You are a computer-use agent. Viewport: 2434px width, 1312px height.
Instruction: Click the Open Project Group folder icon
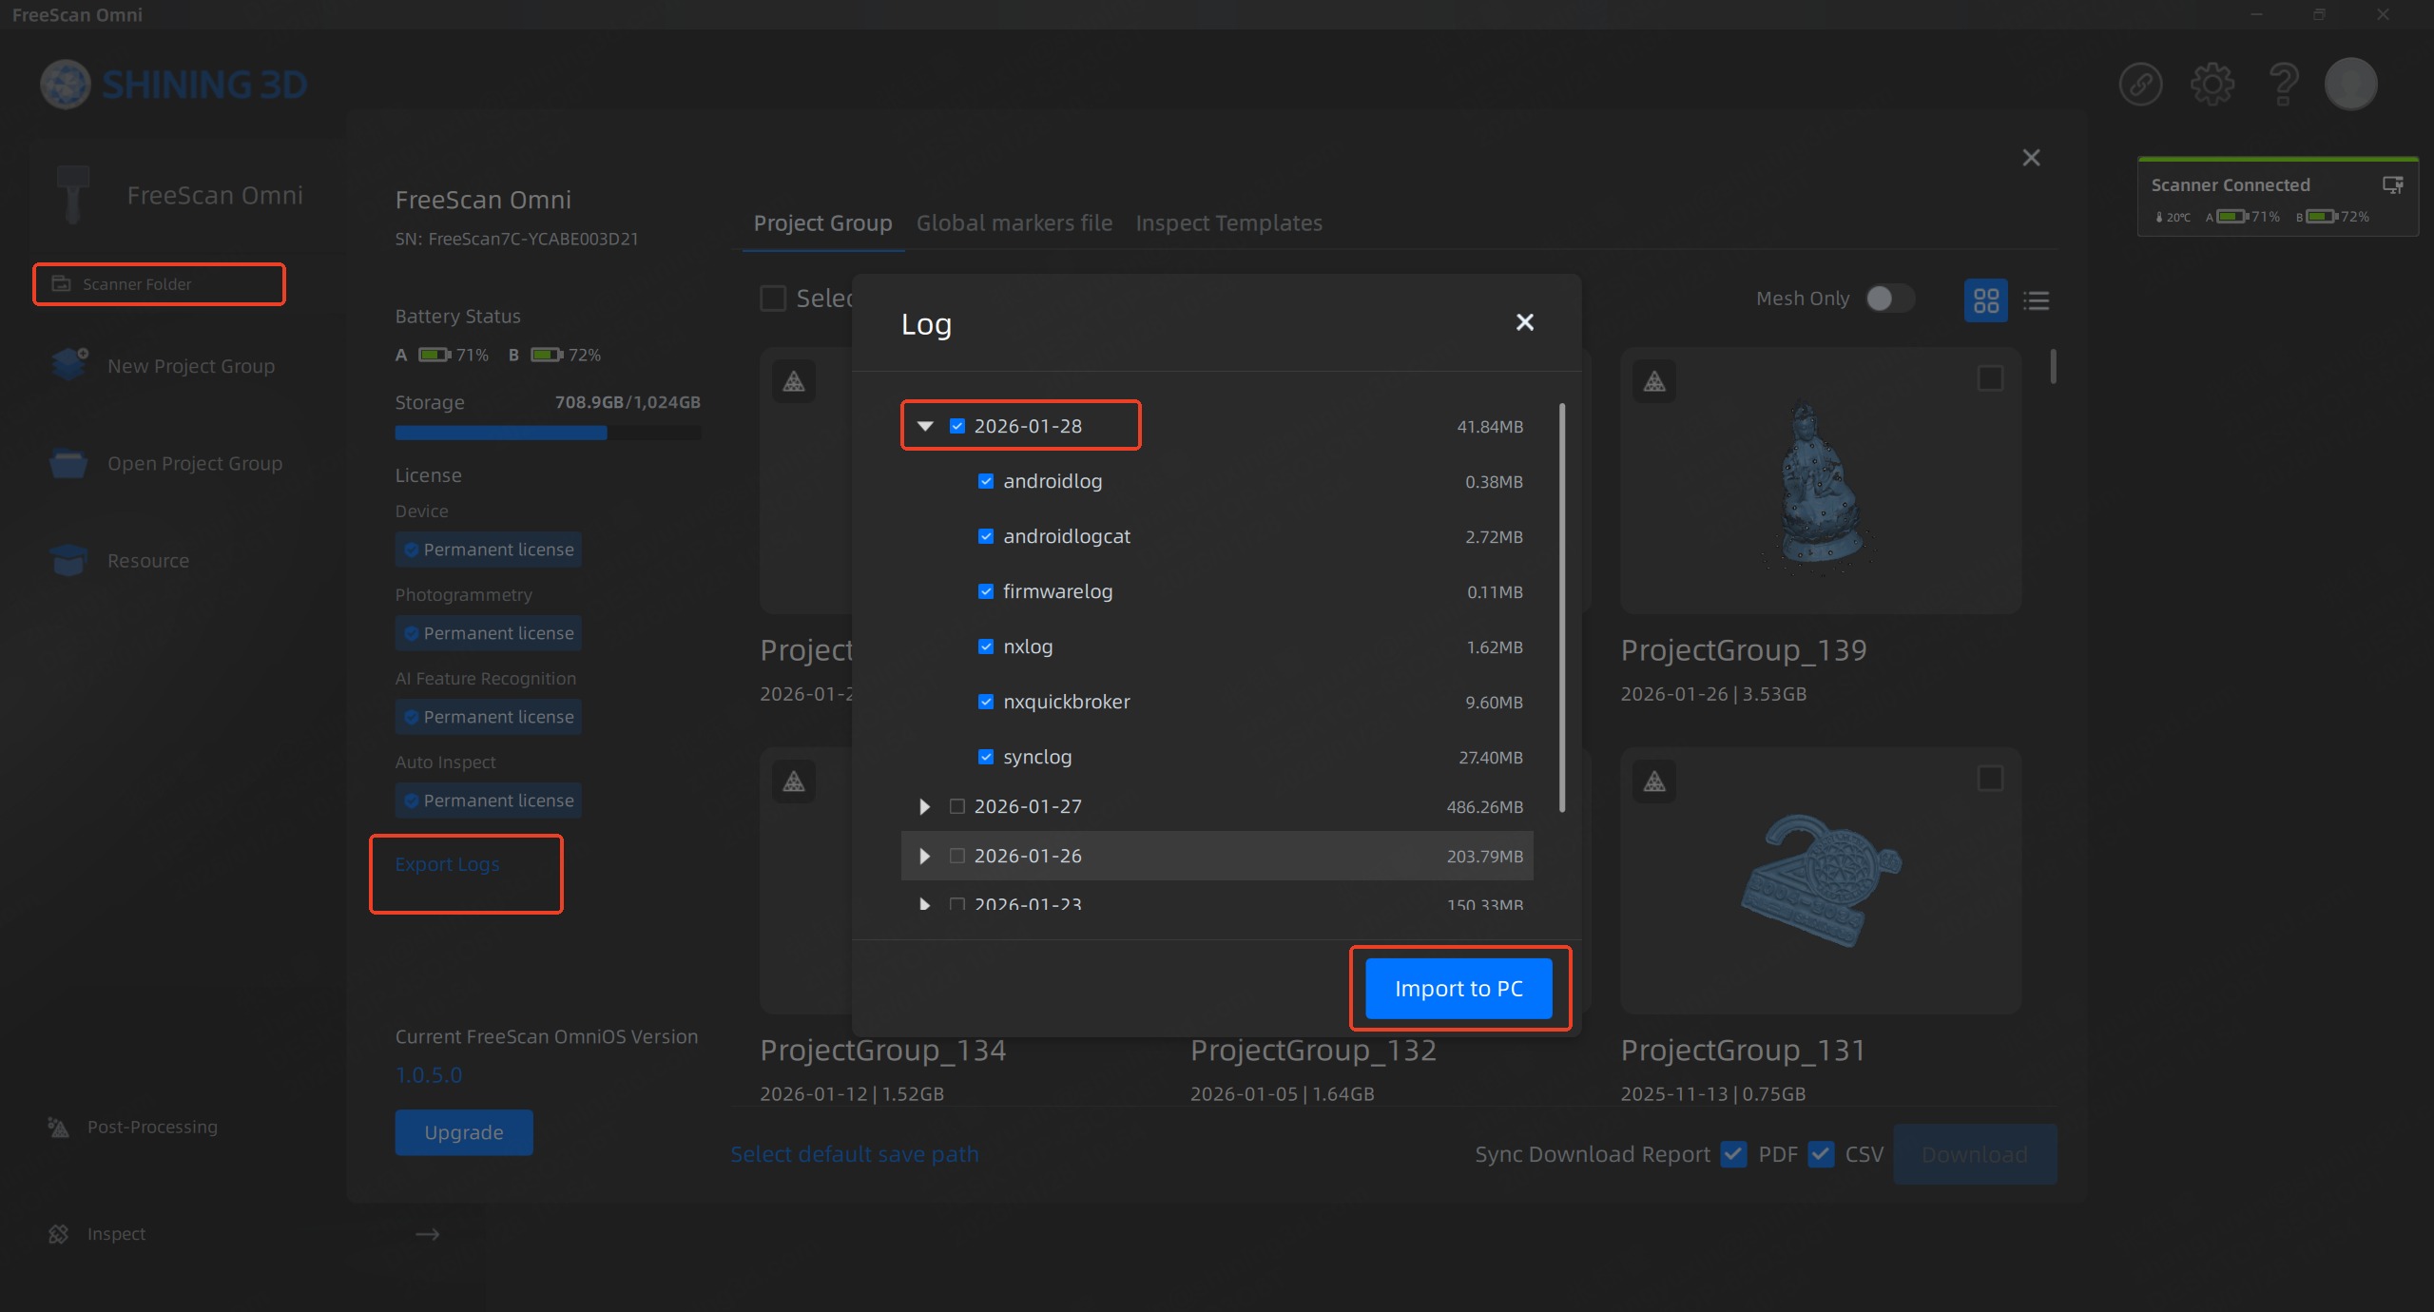(x=68, y=463)
